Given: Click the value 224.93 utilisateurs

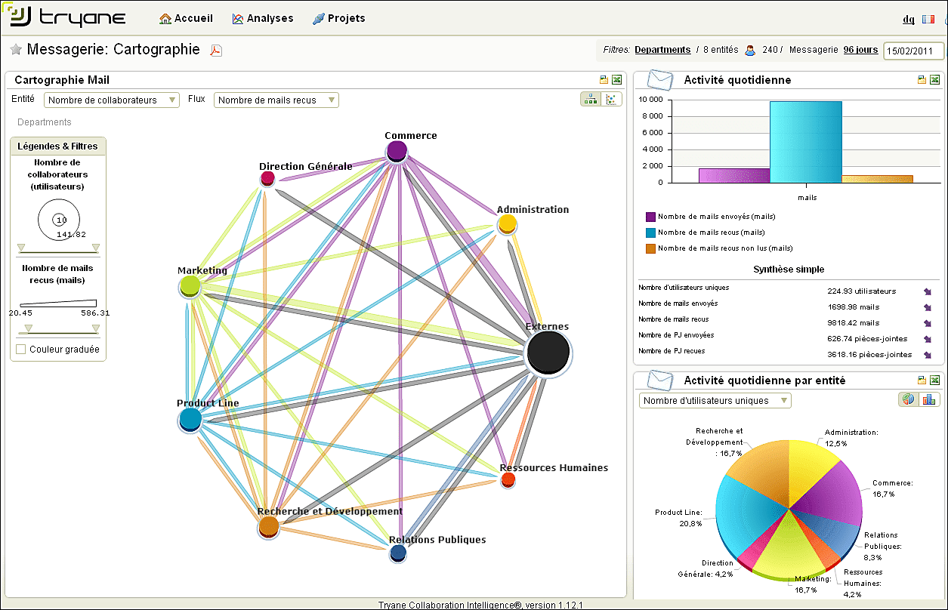Looking at the screenshot, I should click(x=862, y=291).
